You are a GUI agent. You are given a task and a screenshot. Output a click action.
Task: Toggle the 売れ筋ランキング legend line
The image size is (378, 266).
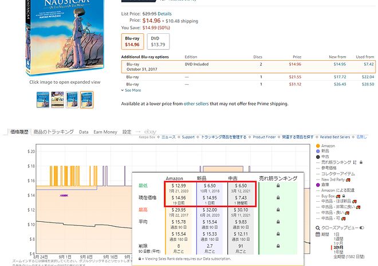[x=334, y=162]
